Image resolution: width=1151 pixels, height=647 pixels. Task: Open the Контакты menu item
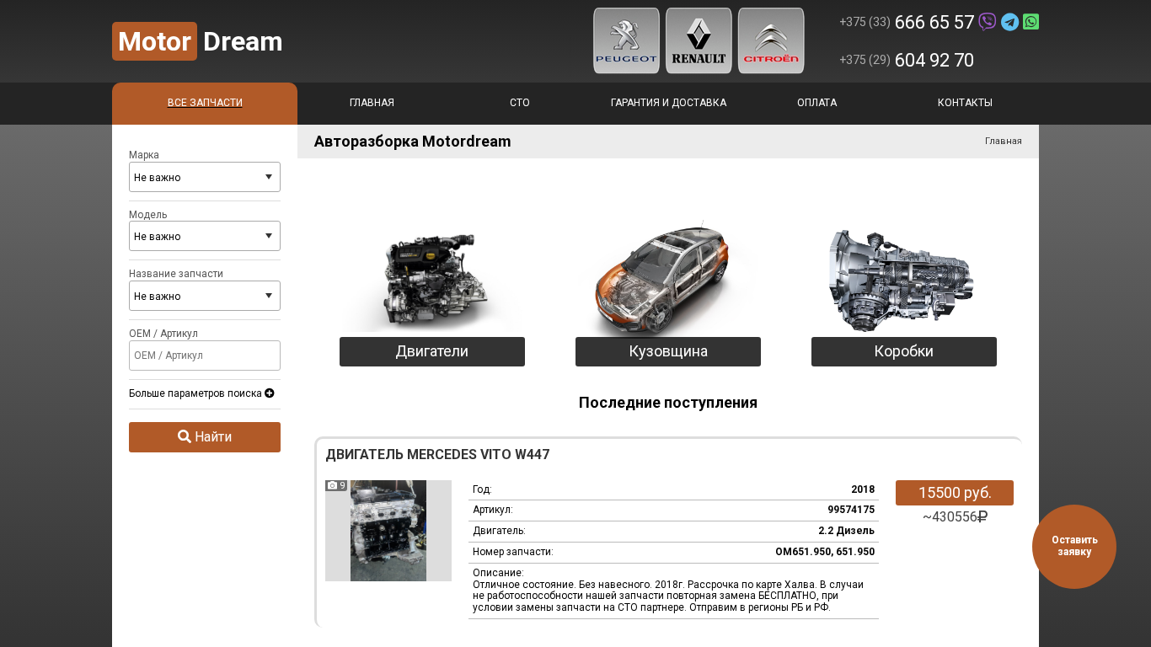pyautogui.click(x=965, y=103)
